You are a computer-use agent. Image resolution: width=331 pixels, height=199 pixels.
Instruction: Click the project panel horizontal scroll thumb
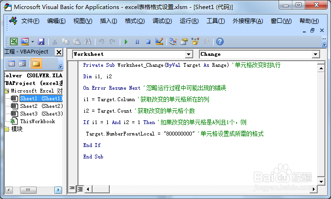tap(28, 190)
